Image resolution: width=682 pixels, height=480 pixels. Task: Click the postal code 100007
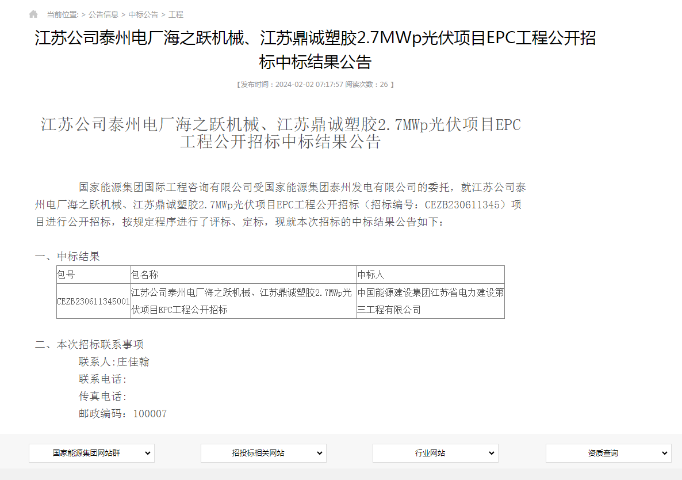pos(150,414)
